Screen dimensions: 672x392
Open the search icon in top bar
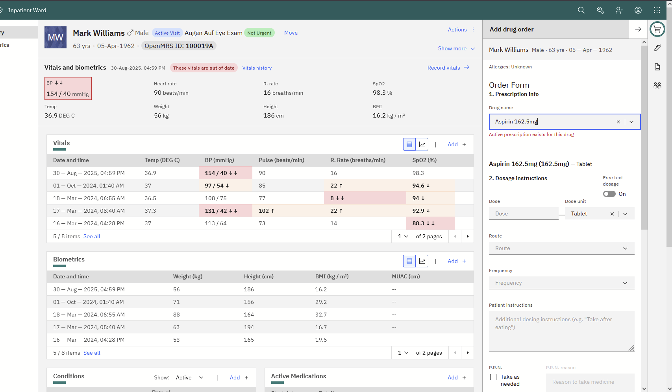click(x=581, y=10)
